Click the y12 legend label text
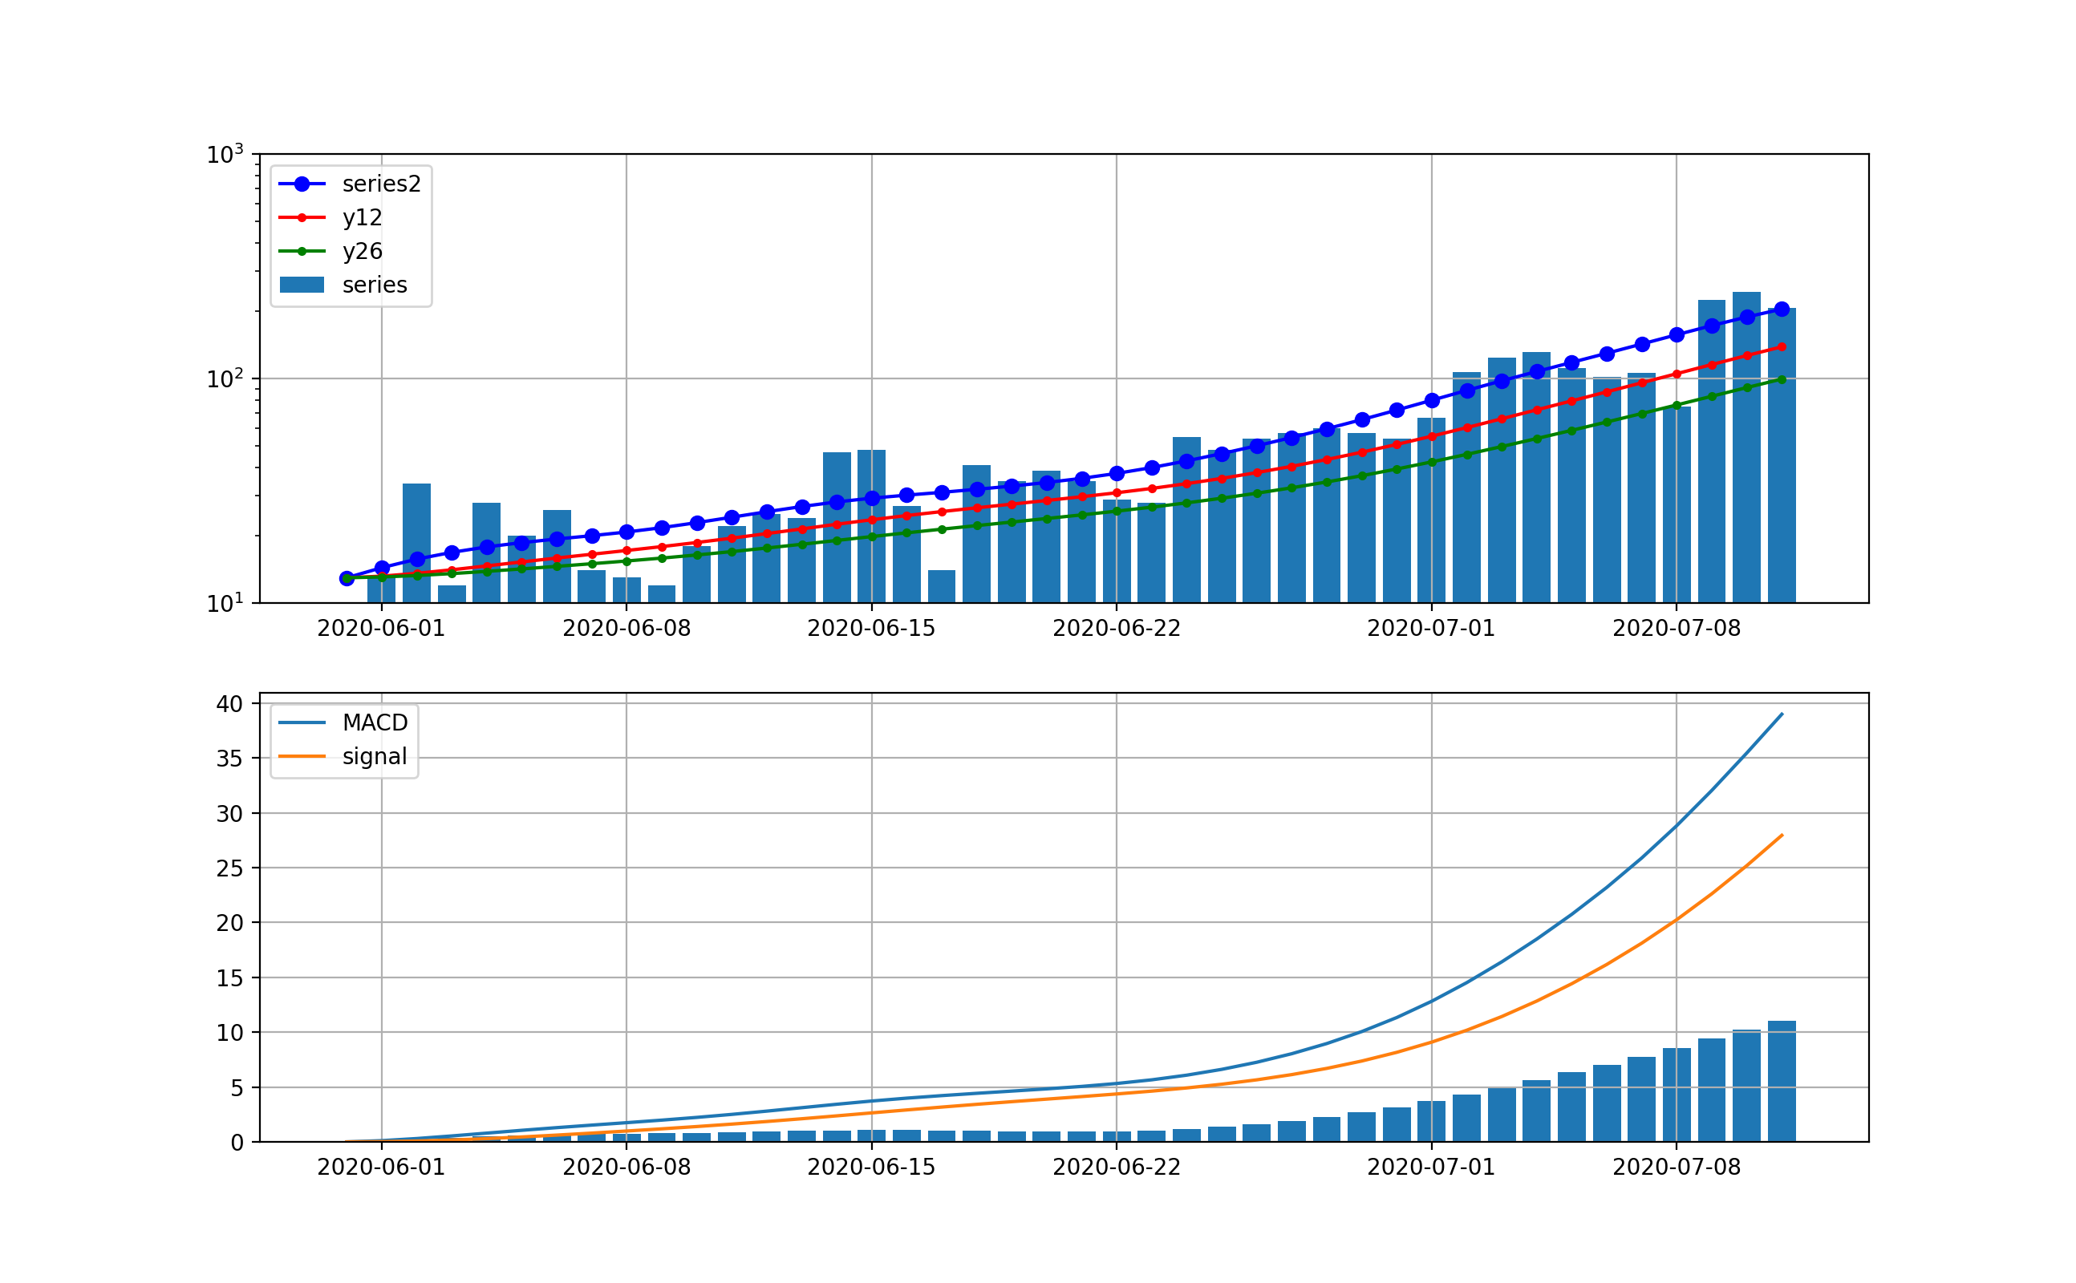 pyautogui.click(x=361, y=219)
